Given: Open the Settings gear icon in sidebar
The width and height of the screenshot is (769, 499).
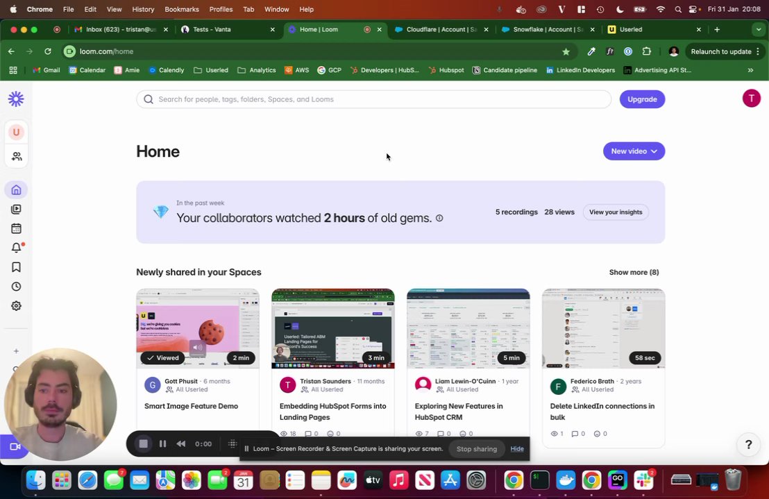Looking at the screenshot, I should (16, 306).
